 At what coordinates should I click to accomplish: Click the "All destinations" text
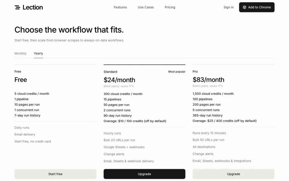coord(204,147)
